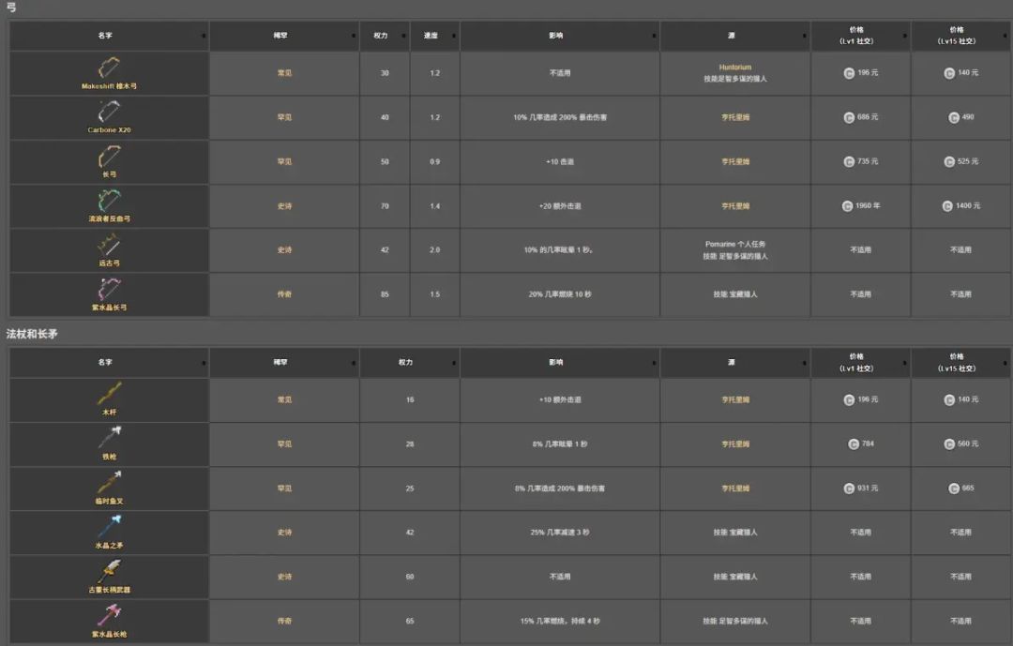Open the Huntorium source link
The width and height of the screenshot is (1013, 646).
pyautogui.click(x=735, y=68)
